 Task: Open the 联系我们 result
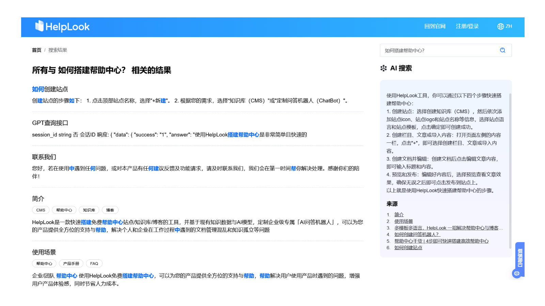[x=44, y=157]
